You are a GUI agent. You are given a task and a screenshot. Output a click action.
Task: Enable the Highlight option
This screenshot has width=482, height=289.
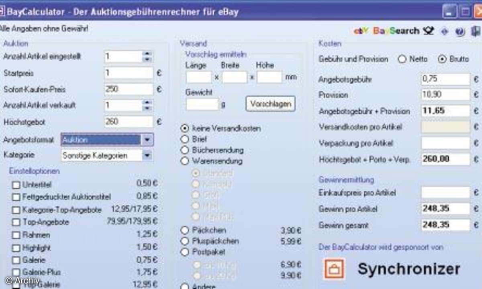tap(16, 248)
